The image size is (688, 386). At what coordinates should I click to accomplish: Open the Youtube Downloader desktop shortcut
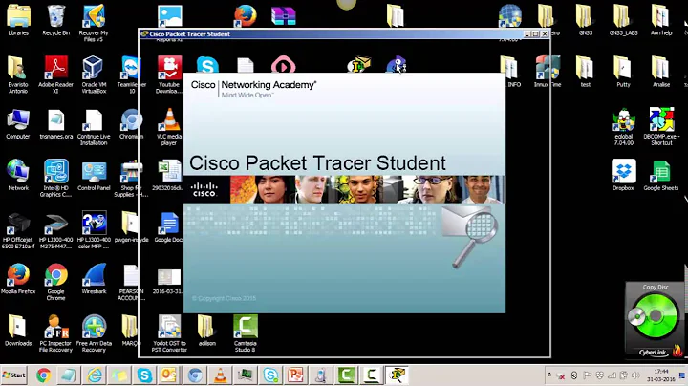pos(169,73)
